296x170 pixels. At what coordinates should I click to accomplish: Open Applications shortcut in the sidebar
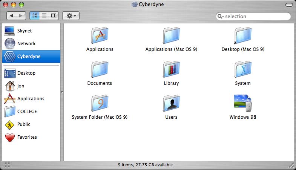pos(31,99)
